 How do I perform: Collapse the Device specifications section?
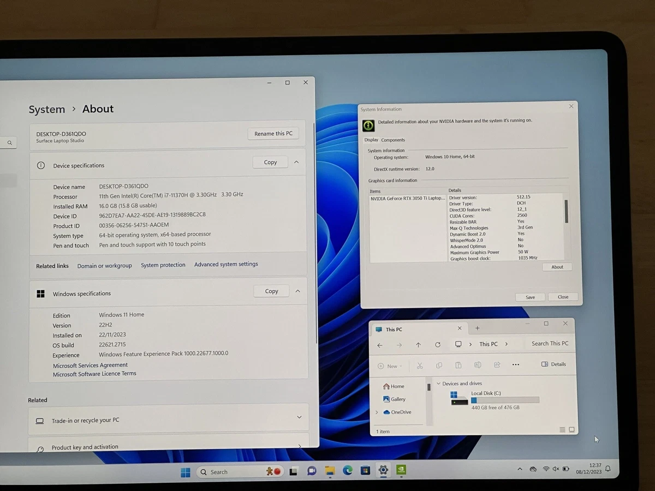[296, 162]
